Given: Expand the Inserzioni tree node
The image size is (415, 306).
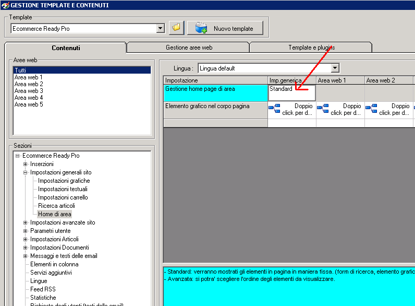Looking at the screenshot, I should (26, 164).
